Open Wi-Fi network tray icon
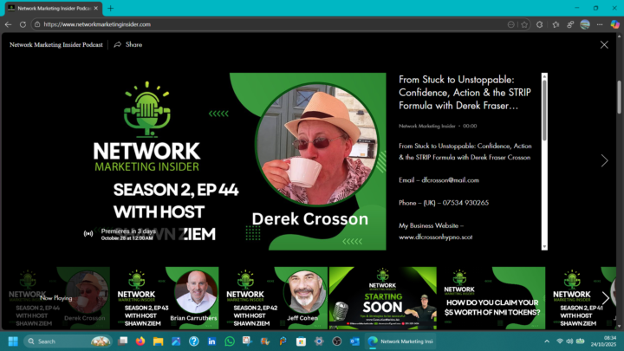Viewport: 624px width, 351px height. 560,341
